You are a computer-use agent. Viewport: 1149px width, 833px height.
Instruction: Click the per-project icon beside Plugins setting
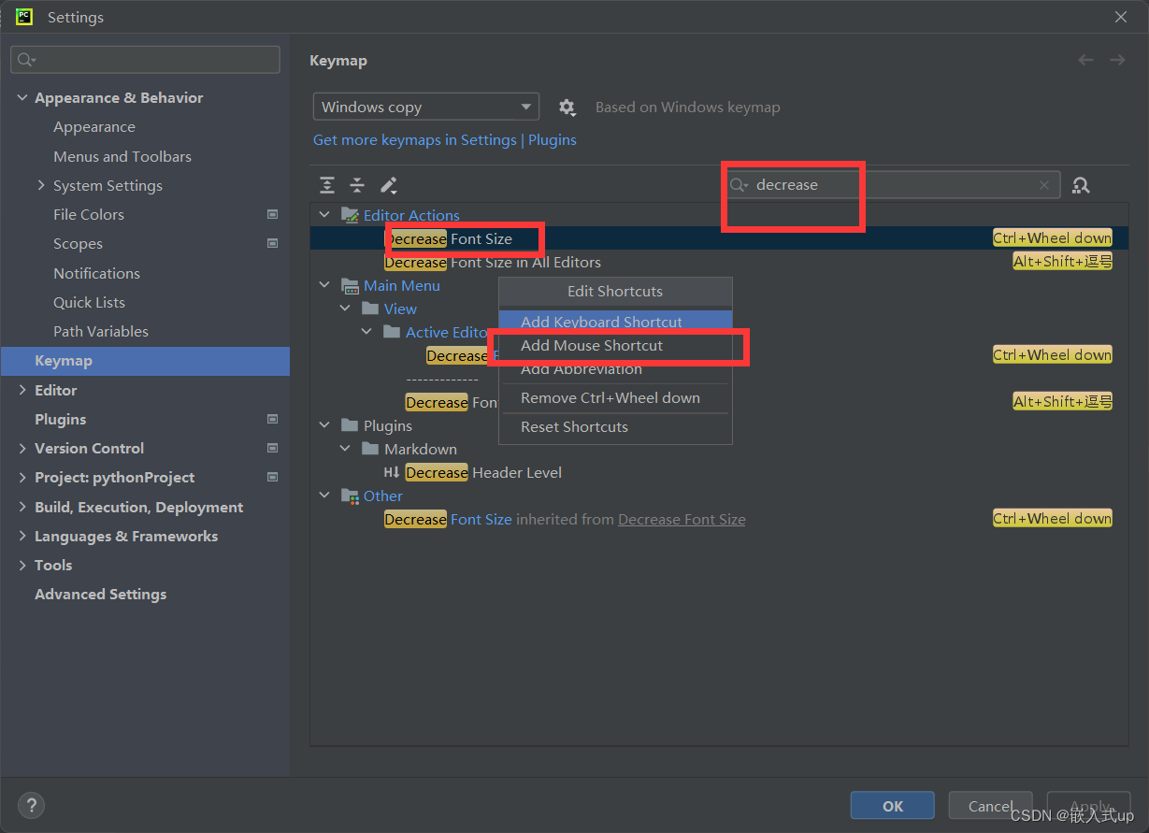272,419
